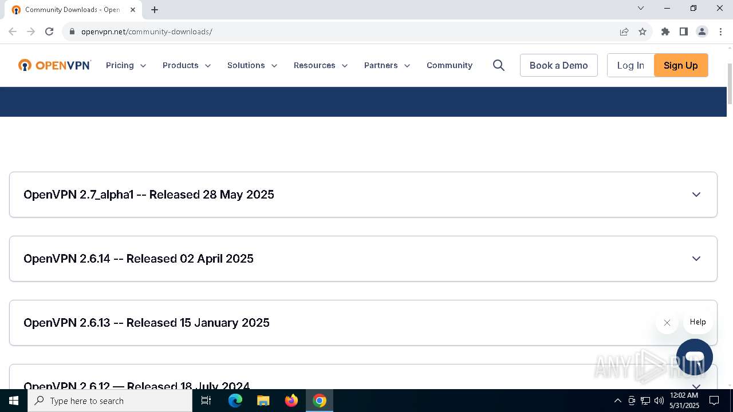Open the Extensions puzzle icon

665,31
